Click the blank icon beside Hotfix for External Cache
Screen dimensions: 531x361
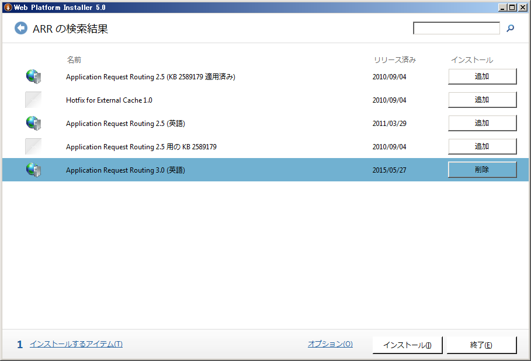click(x=33, y=100)
